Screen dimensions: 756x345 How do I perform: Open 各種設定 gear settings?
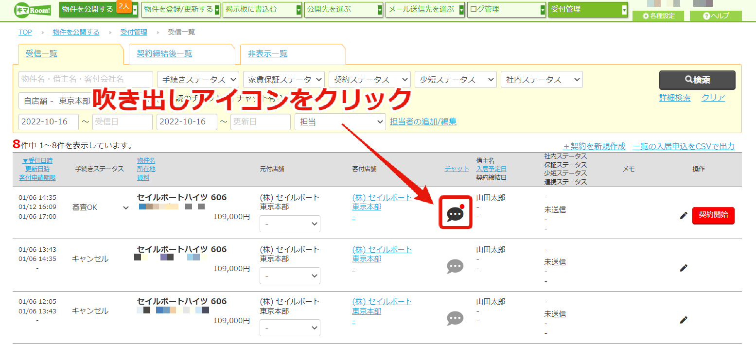[x=659, y=16]
